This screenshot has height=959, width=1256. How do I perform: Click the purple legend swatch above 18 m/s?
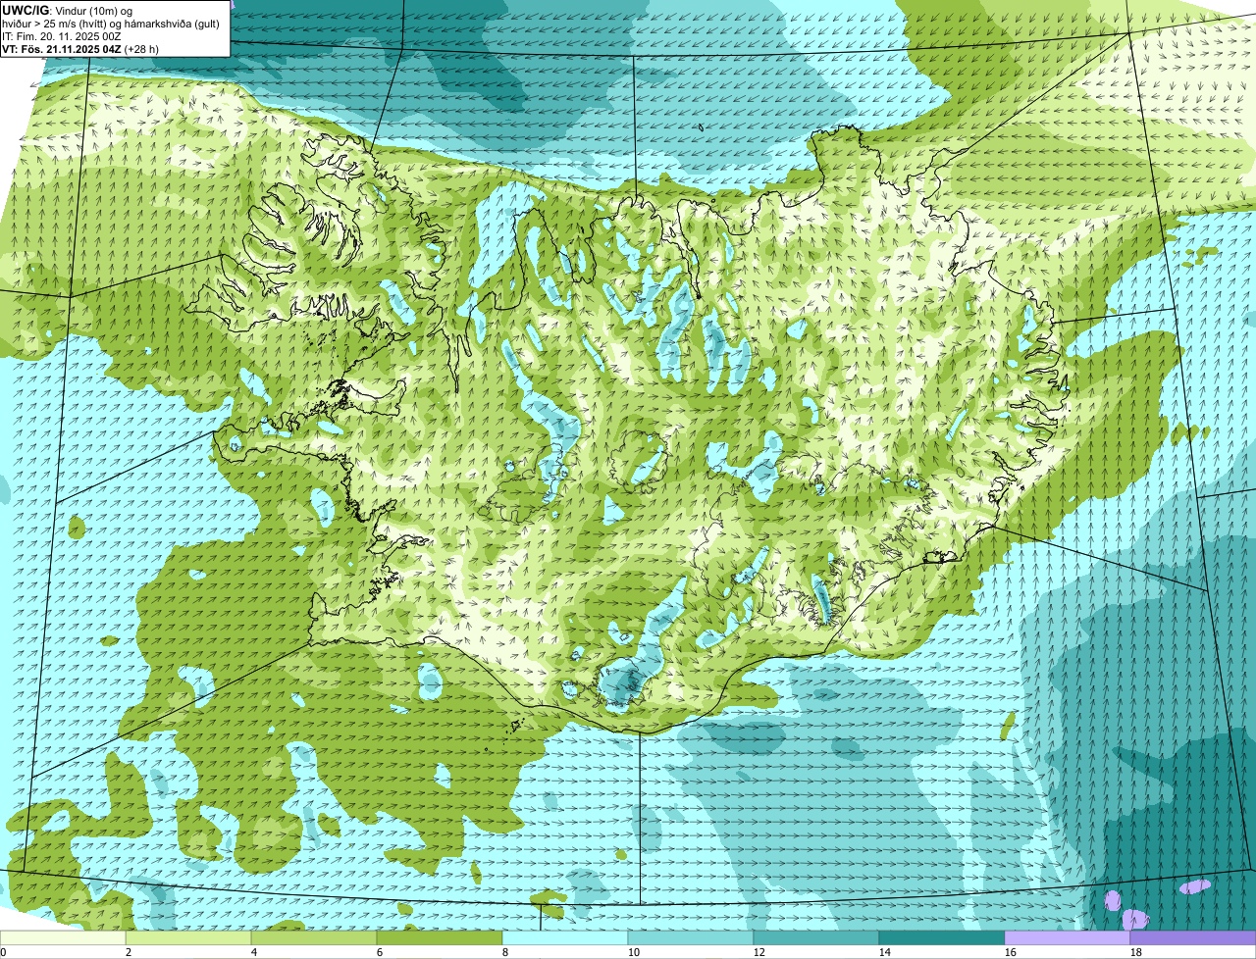[1193, 937]
